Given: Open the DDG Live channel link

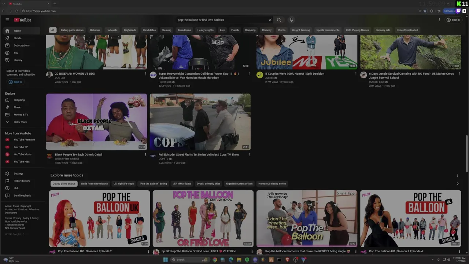Looking at the screenshot, I should 60,78.
